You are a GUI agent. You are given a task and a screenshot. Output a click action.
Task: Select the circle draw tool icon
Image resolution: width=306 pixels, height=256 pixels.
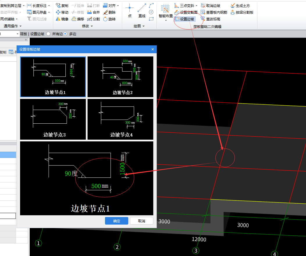click(151, 12)
